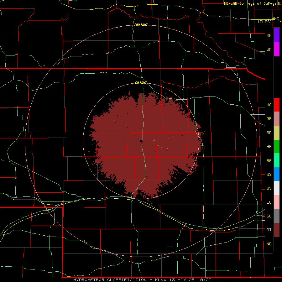
Task: Click the 50 NMI range ring label
Action: (141, 83)
